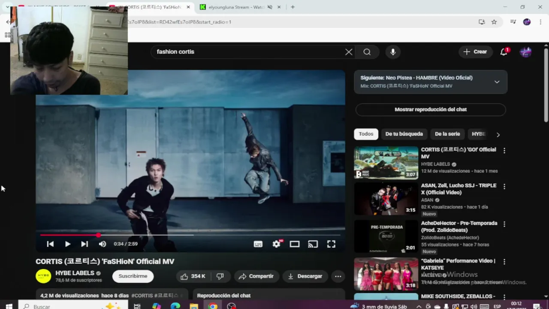This screenshot has height=309, width=549.
Task: Open CORTIS 'GO!' Official MV thumbnail
Action: click(x=386, y=162)
